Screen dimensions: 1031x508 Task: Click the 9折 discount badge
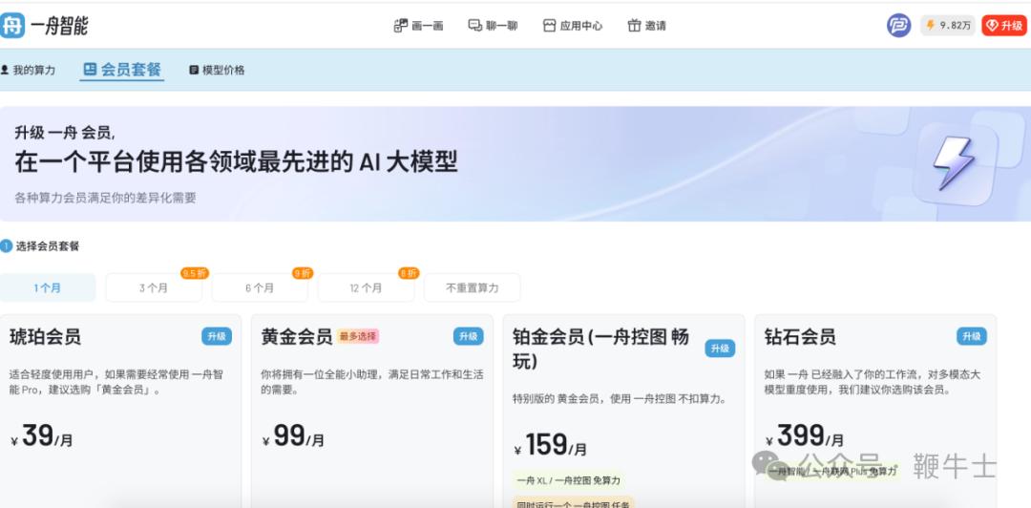point(303,272)
